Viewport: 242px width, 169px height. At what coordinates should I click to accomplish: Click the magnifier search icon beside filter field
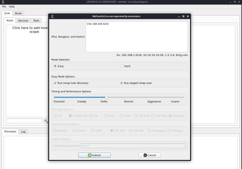pos(46,121)
